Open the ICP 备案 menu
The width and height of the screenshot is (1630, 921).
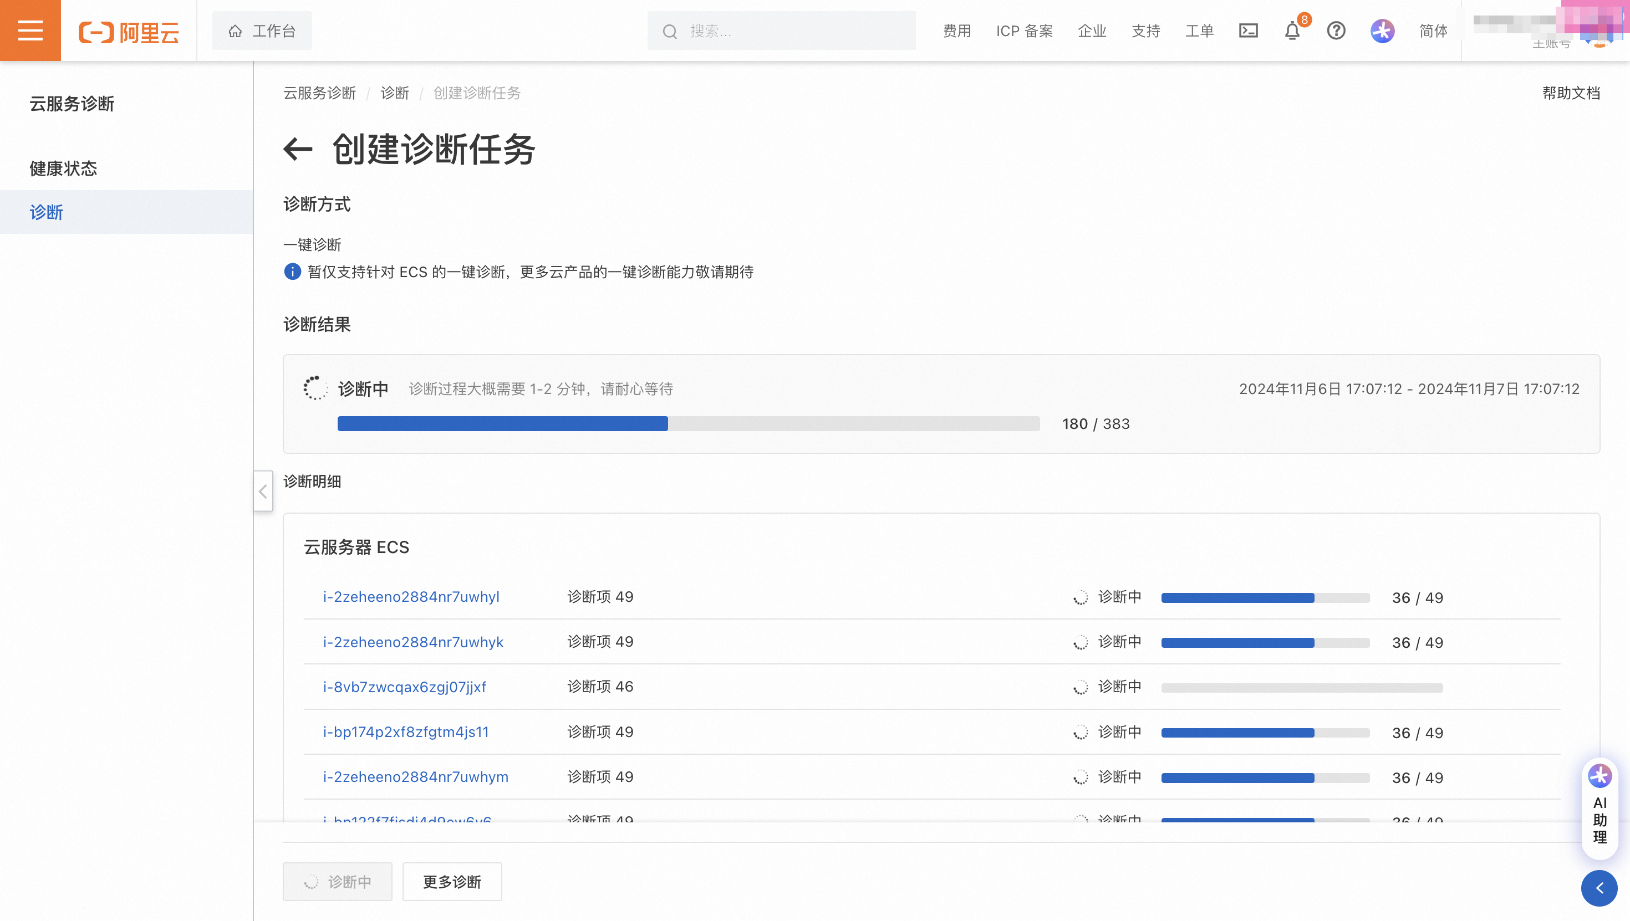click(1025, 30)
